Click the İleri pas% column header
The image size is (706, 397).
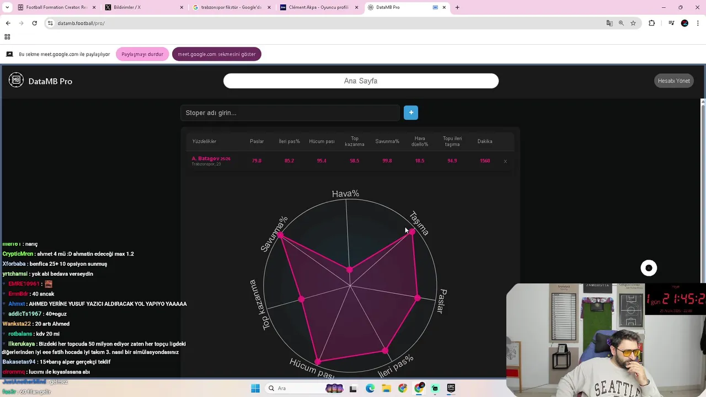pyautogui.click(x=289, y=141)
